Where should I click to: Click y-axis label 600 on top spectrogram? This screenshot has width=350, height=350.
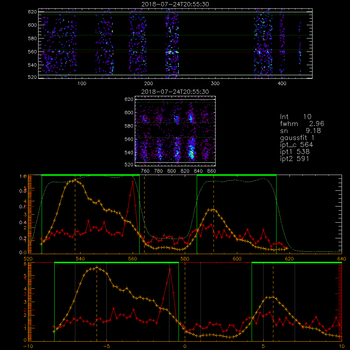pos(32,25)
